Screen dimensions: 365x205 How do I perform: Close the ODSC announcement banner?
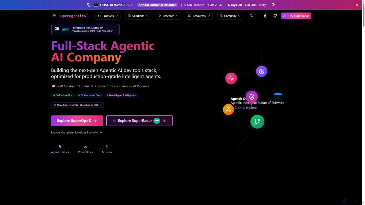[357, 5]
